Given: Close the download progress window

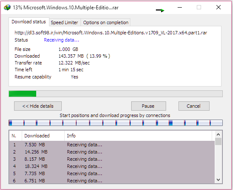Looking at the screenshot, I should click(x=219, y=7).
